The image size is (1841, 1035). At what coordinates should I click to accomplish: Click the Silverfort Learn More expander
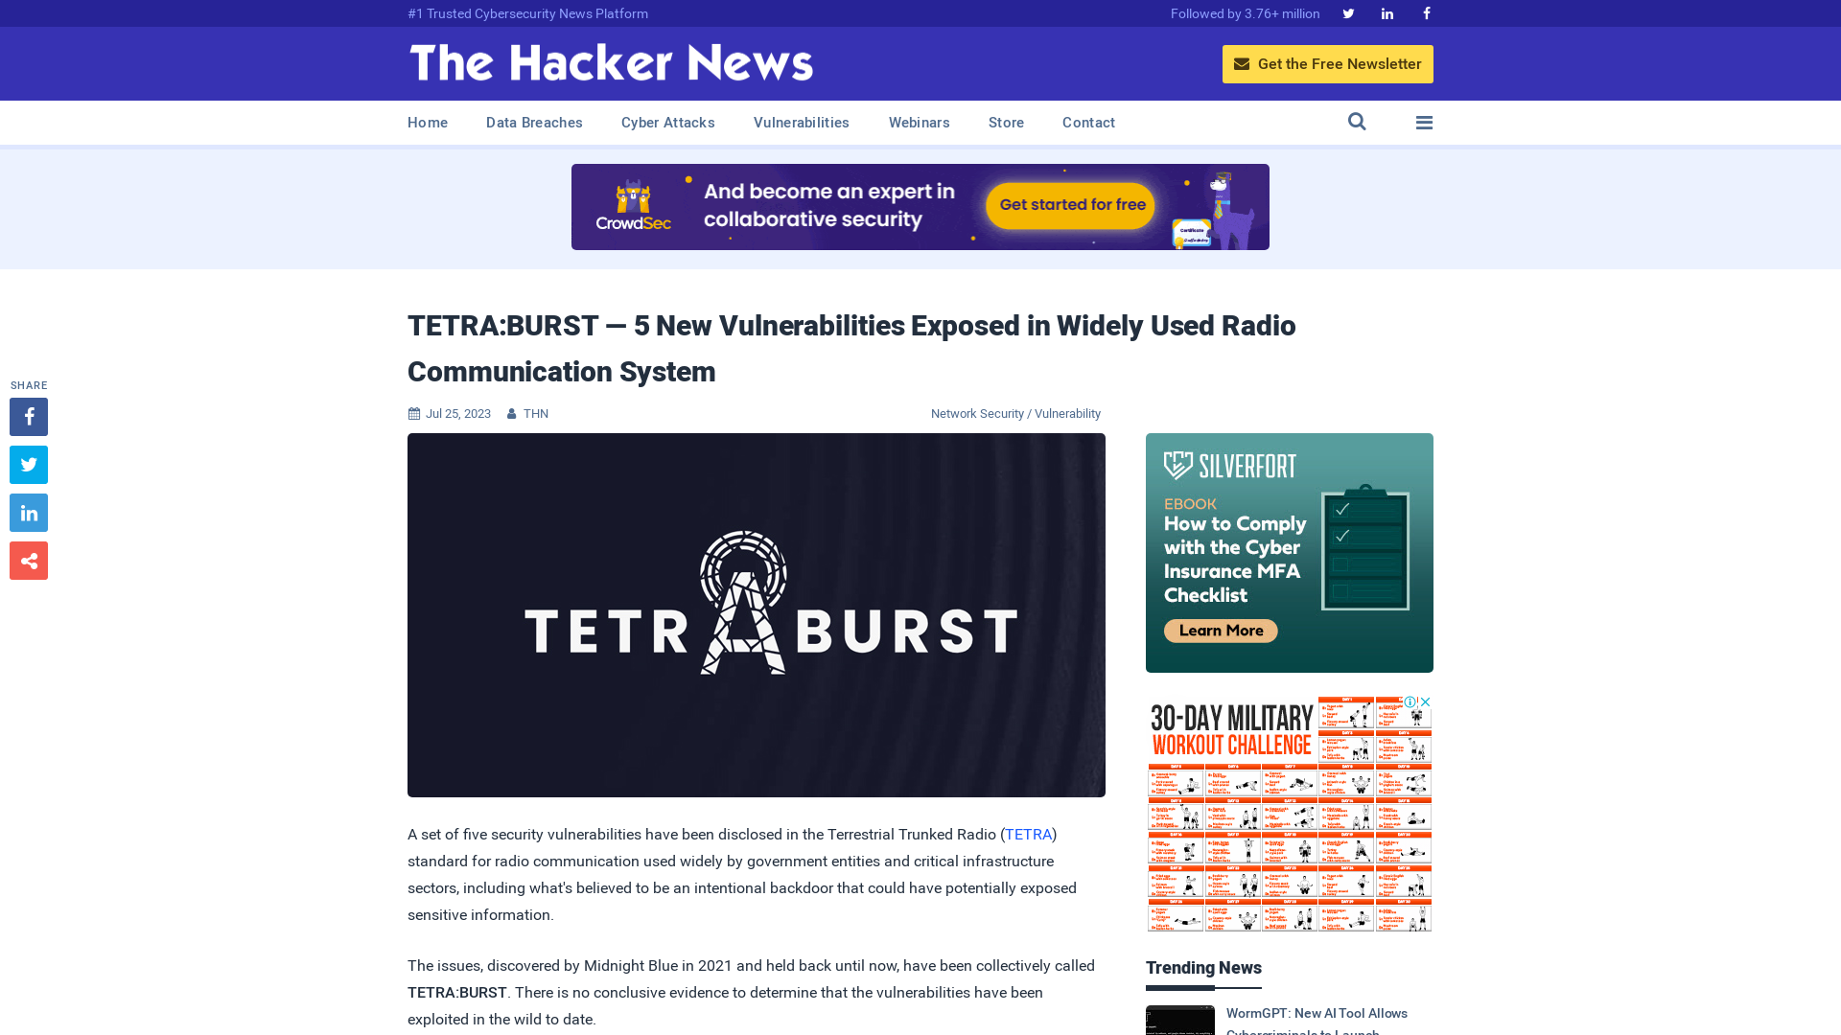coord(1217,630)
